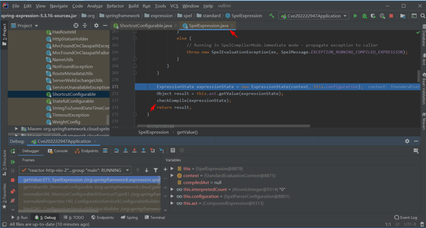Image resolution: width=426 pixels, height=228 pixels.
Task: Toggle Mute Breakpoints in debug sidebar
Action: (13, 200)
